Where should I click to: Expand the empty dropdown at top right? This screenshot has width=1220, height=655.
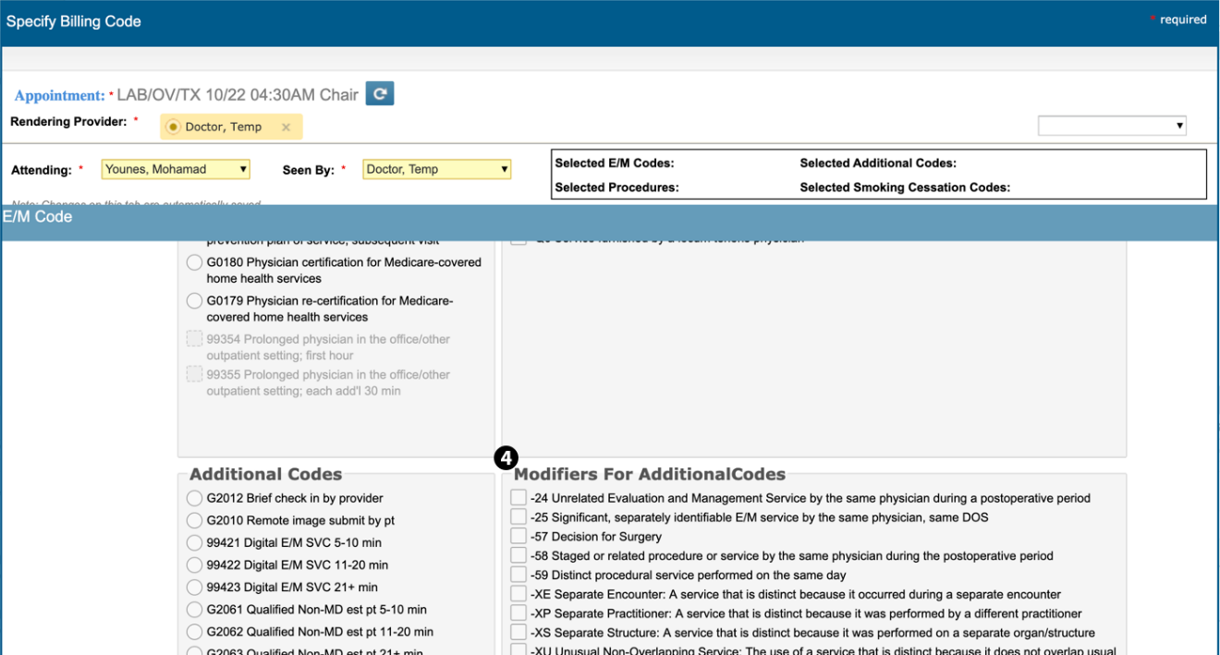coord(1112,126)
